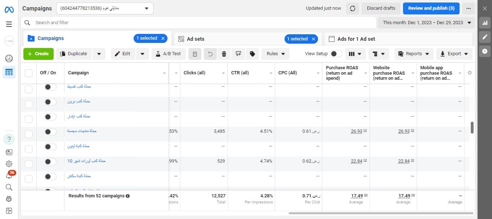Image resolution: width=492 pixels, height=219 pixels.
Task: Open the settings gear in left sidebar
Action: tap(9, 164)
